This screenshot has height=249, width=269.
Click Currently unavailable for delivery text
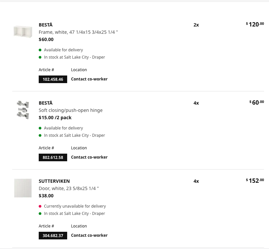click(75, 206)
